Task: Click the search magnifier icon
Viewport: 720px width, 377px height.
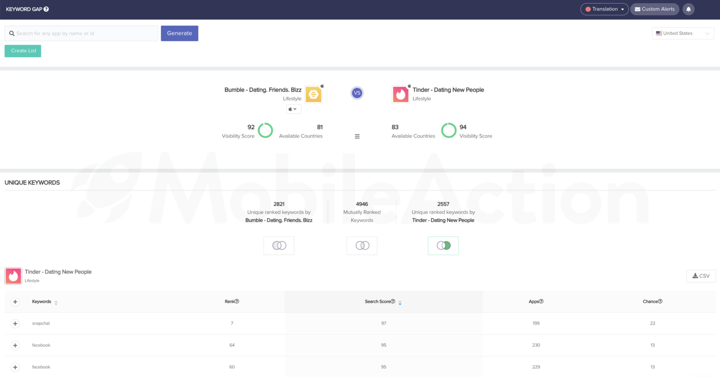Action: point(12,33)
